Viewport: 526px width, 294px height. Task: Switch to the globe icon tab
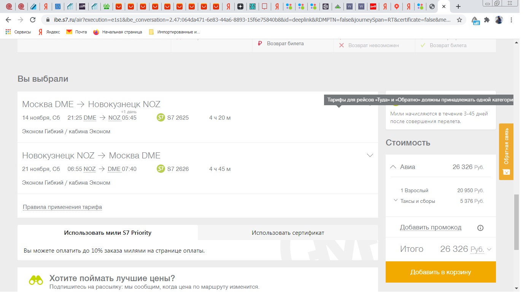pos(431,6)
